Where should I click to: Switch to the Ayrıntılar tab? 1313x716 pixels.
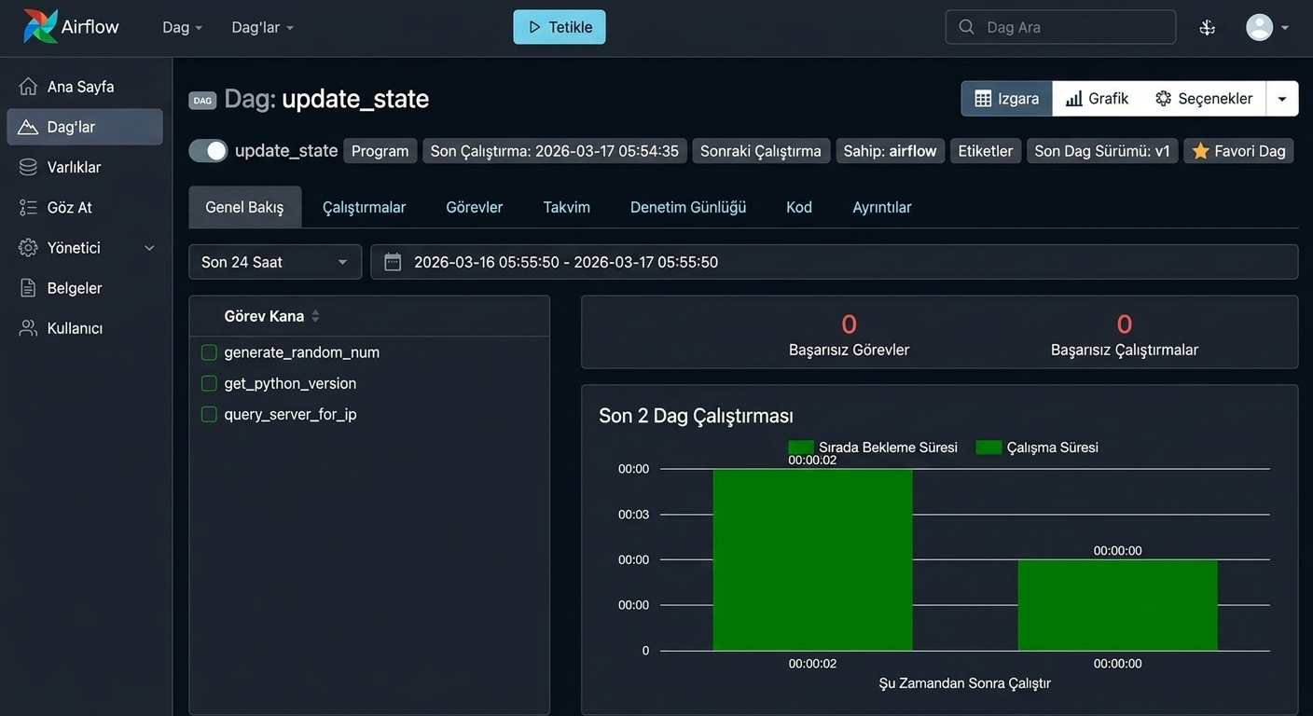[x=882, y=207]
